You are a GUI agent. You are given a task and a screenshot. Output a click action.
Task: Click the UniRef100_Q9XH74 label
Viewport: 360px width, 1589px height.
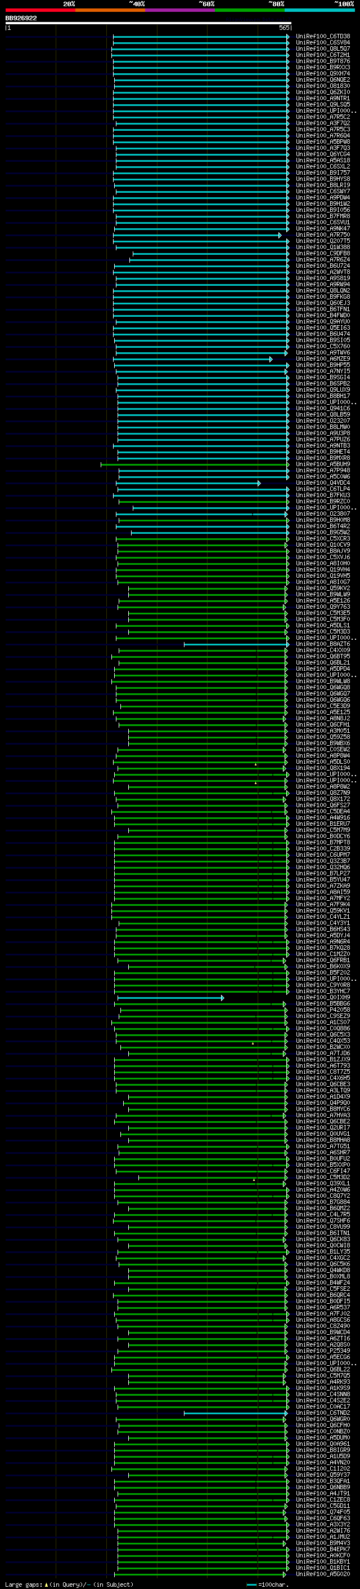323,73
